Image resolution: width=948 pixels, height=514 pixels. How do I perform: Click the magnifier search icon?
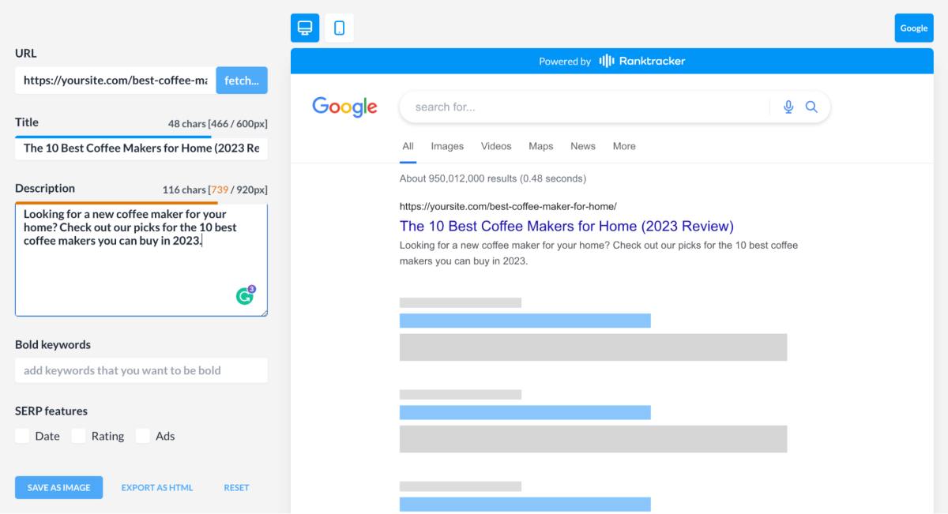point(811,107)
